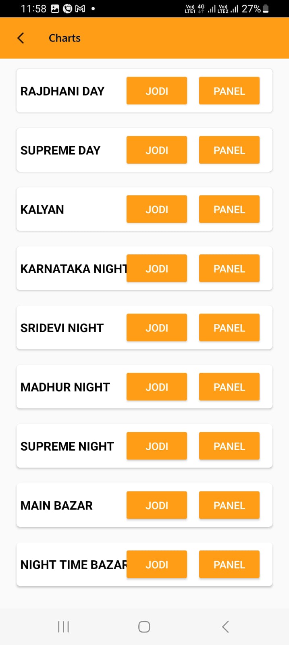Open JODI chart for RAJDHANI DAY
Viewport: 289px width, 645px height.
coord(157,91)
